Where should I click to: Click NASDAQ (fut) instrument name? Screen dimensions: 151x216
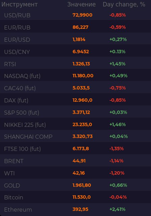pos(22,76)
